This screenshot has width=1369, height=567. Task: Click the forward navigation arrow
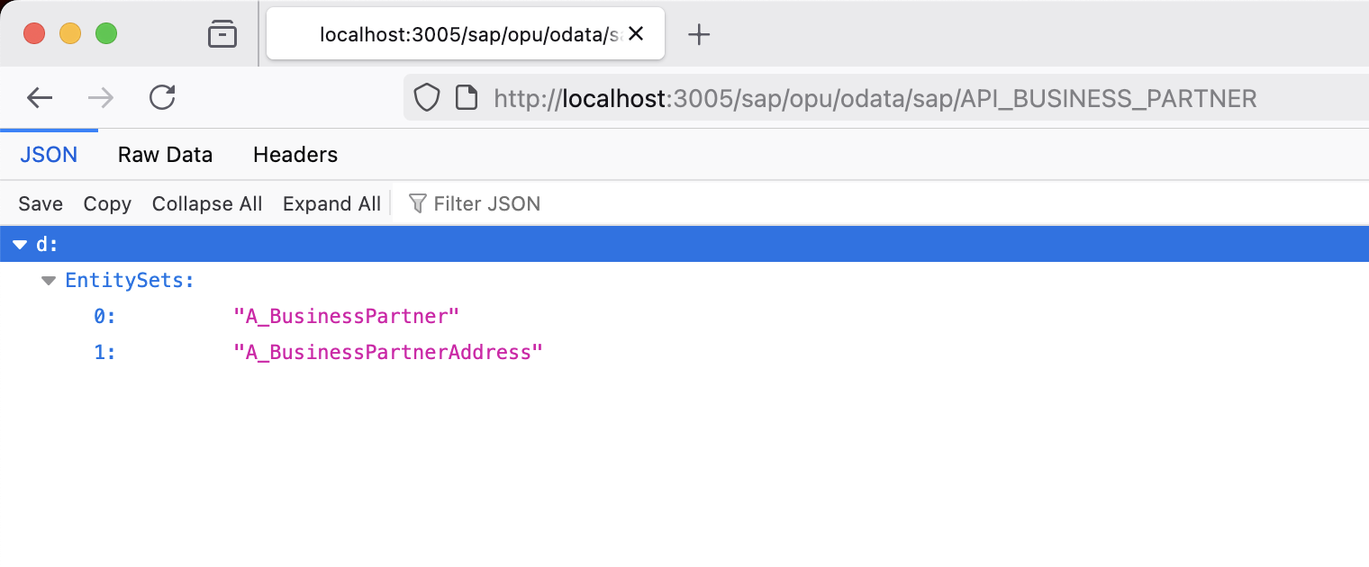[x=101, y=97]
